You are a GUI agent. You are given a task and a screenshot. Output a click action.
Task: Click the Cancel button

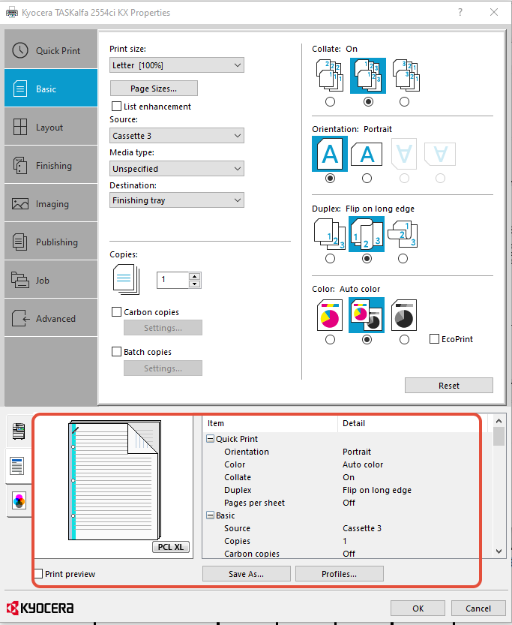tap(478, 608)
